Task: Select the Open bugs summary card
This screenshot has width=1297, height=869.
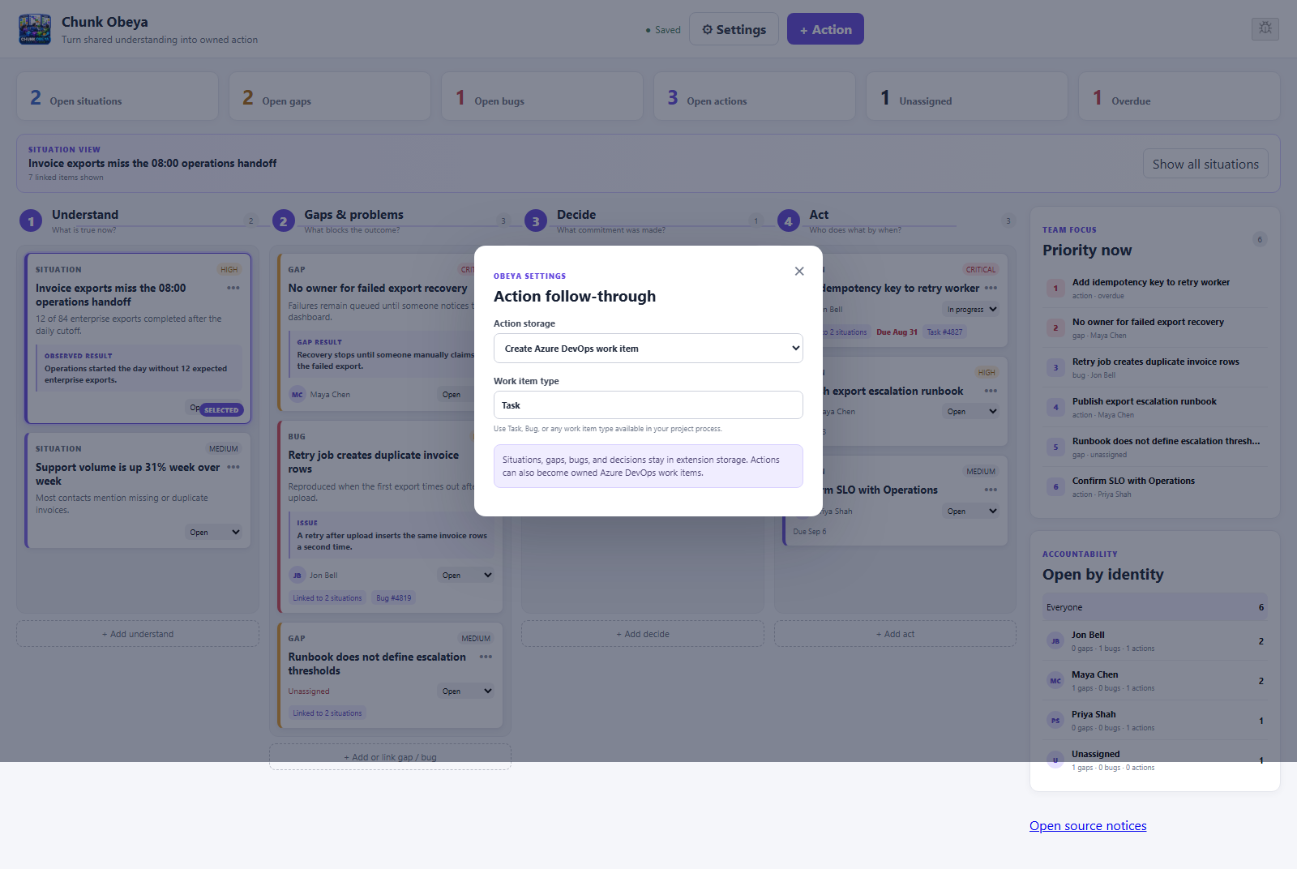Action: (x=542, y=96)
